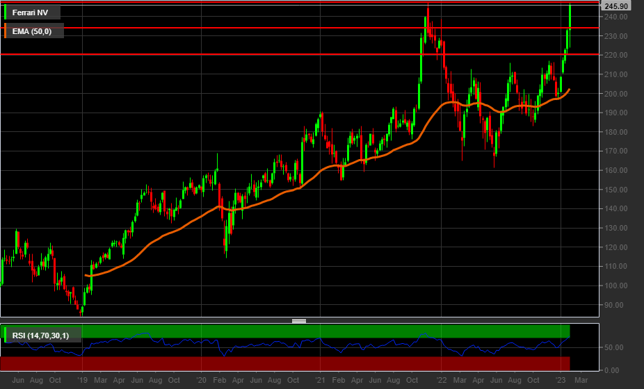Click the 100.00 price axis label

click(x=615, y=285)
